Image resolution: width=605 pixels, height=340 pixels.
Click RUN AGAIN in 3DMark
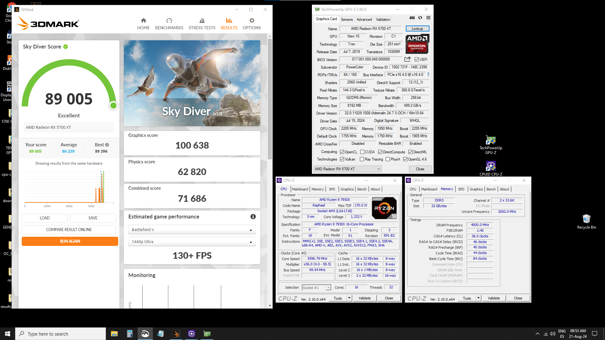tap(70, 241)
